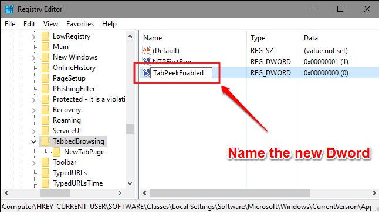Click the '(value not set)' data cell
The image size is (379, 212).
point(326,51)
